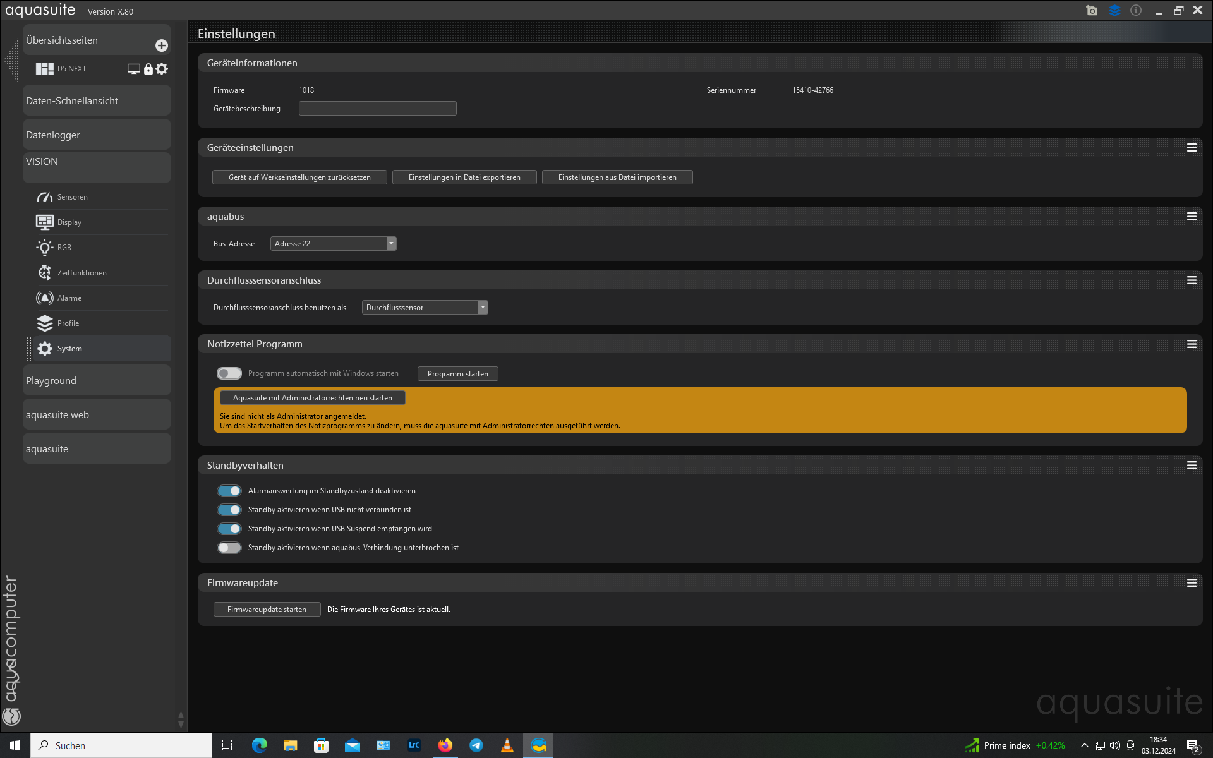Open Firefox from the Windows taskbar
1213x758 pixels.
(x=445, y=745)
